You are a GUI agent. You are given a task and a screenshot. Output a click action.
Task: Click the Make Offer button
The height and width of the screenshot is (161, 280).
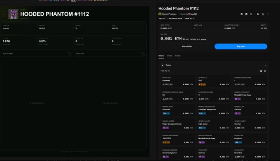click(187, 47)
